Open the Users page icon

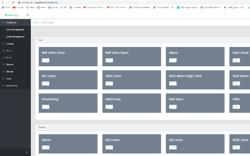(x=3, y=51)
